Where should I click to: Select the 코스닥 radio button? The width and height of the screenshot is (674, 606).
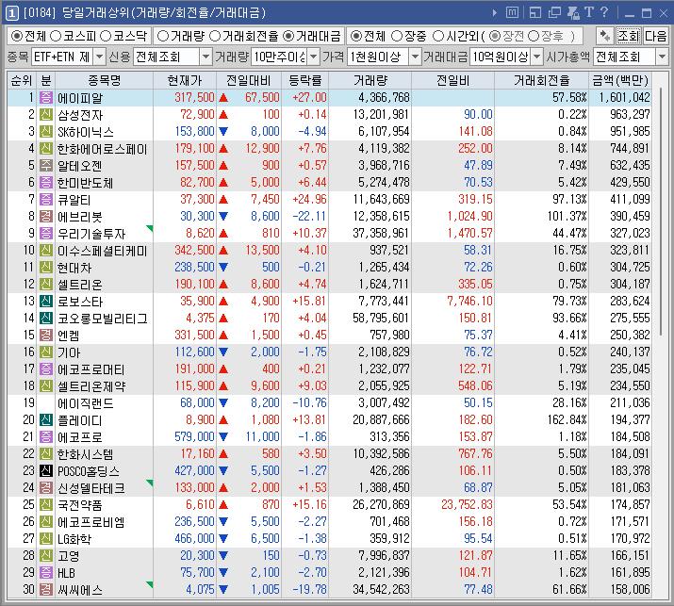(x=106, y=36)
